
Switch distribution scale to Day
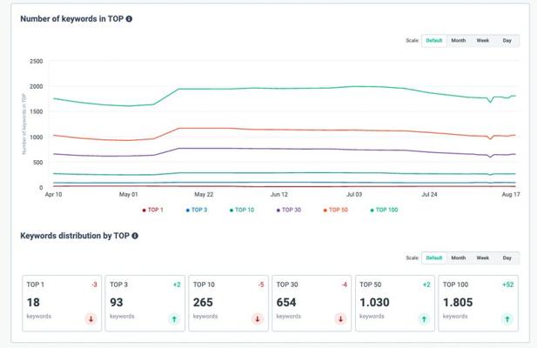coord(507,258)
